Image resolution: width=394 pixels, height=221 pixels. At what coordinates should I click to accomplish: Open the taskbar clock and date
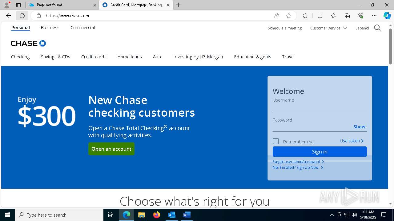(x=368, y=215)
